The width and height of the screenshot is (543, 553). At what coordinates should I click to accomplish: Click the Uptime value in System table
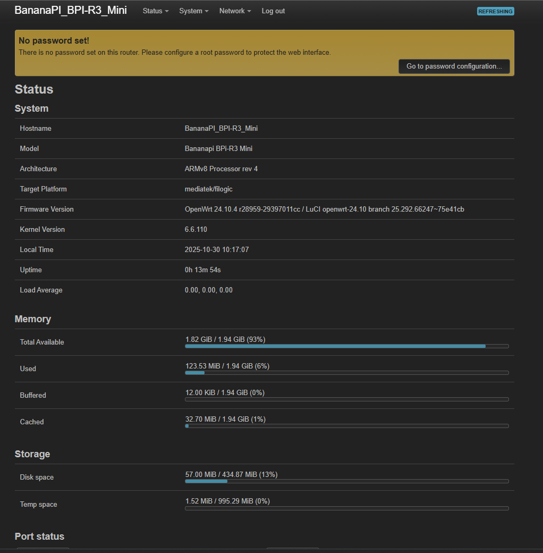202,270
